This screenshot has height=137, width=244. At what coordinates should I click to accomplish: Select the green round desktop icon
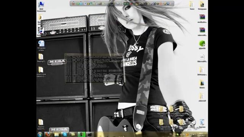202,45
